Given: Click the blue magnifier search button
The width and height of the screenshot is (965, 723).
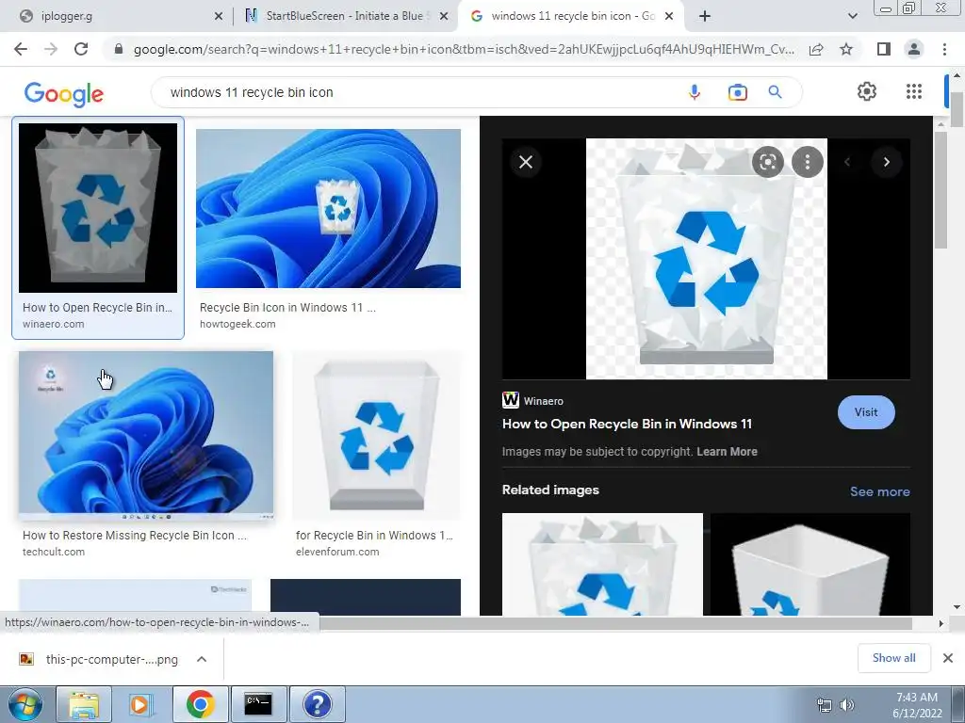Looking at the screenshot, I should pyautogui.click(x=775, y=92).
